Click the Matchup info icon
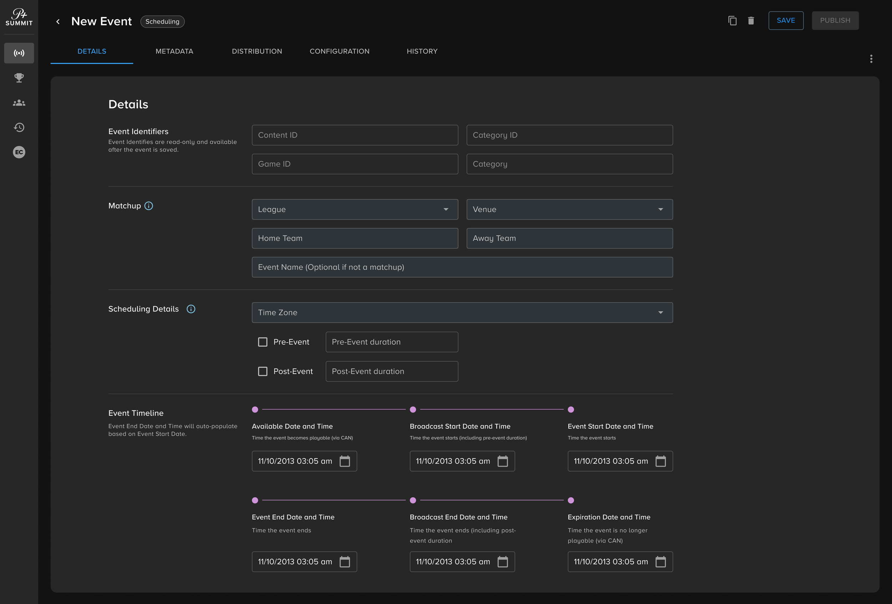 tap(148, 206)
